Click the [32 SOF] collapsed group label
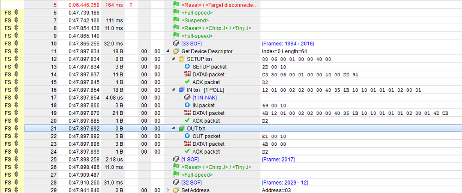Screen dimensions: 462x193 pos(192,182)
